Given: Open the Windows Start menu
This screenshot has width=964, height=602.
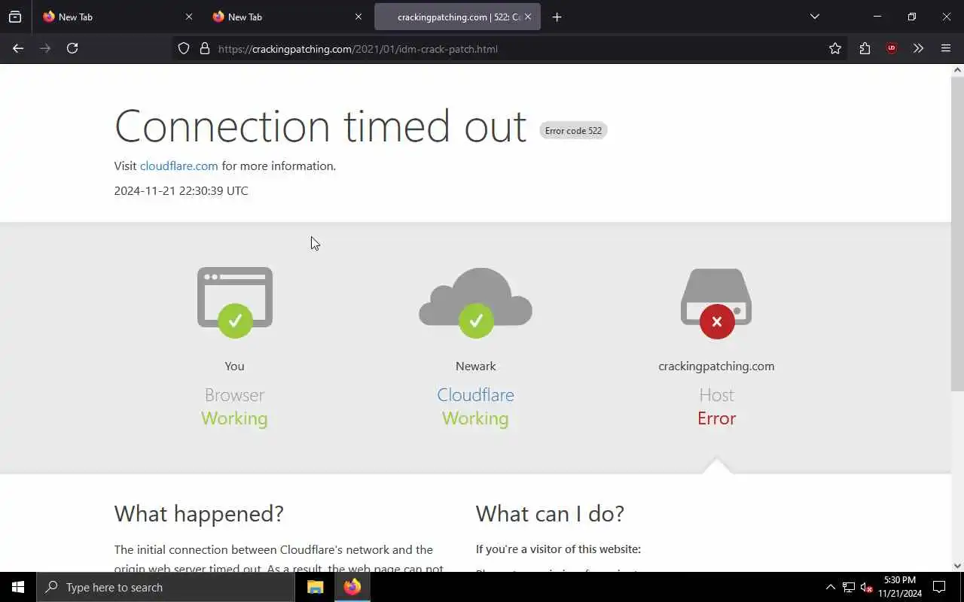Looking at the screenshot, I should [x=18, y=587].
